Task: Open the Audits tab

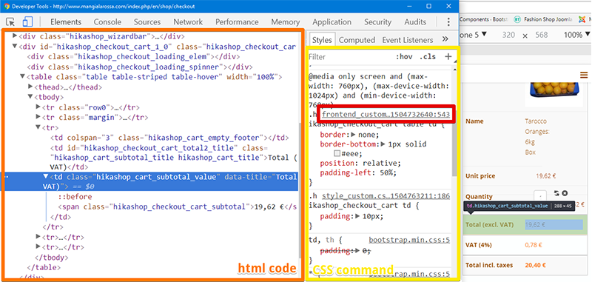Action: click(x=415, y=22)
